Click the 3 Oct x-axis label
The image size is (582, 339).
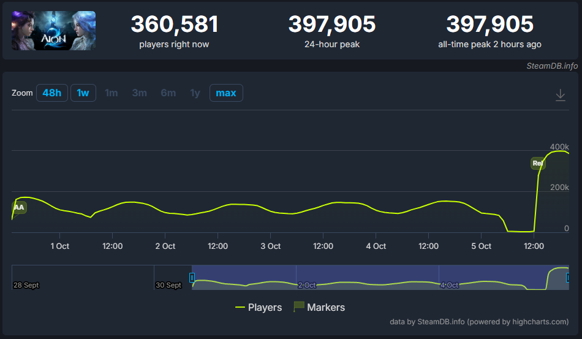pyautogui.click(x=271, y=246)
